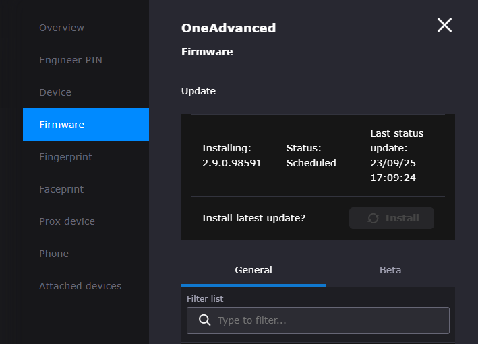Navigate to the Faceprint page
Screen dimensions: 478x344
pyautogui.click(x=61, y=189)
